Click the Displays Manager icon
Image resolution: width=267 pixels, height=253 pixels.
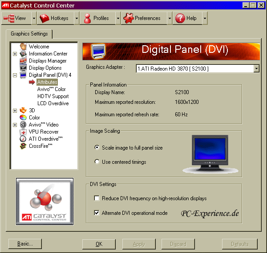coord(23,61)
